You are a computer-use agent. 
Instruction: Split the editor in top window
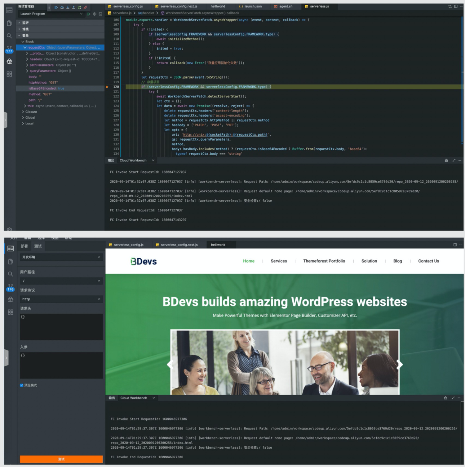click(456, 6)
